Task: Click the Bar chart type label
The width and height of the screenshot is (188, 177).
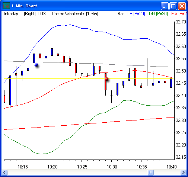Action: click(121, 14)
